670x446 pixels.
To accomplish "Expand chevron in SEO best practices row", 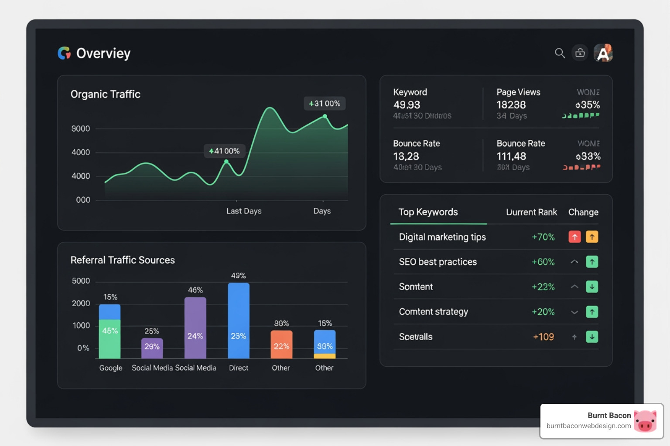I will [574, 262].
